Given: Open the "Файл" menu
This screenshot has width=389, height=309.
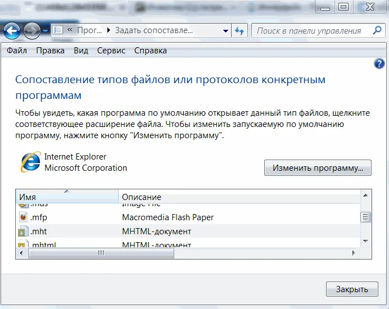Looking at the screenshot, I should (x=17, y=51).
